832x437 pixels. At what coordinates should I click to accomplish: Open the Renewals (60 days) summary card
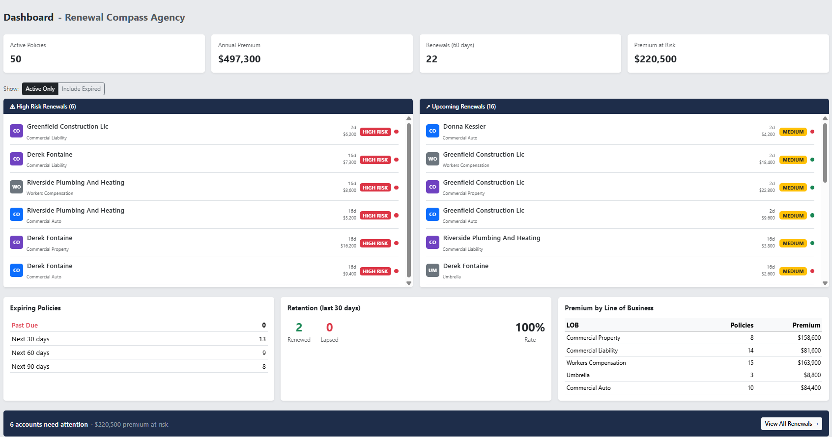point(520,54)
